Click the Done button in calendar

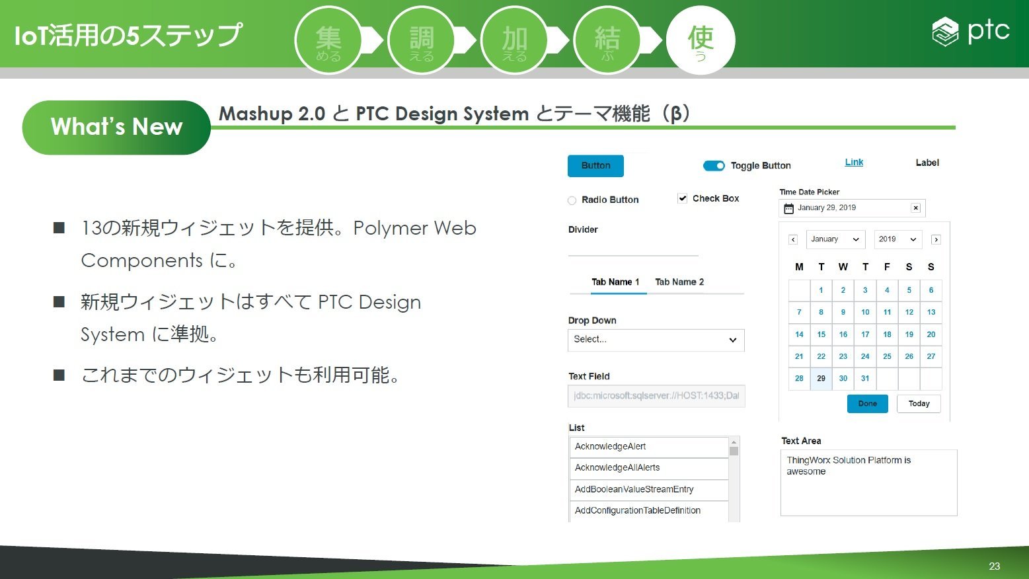867,404
